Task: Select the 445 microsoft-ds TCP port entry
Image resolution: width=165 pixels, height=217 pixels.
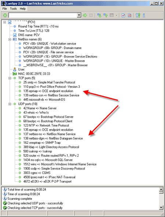Action: (44, 100)
